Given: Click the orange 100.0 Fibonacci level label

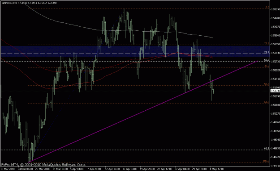Looking at the screenshot, I should (266, 161).
